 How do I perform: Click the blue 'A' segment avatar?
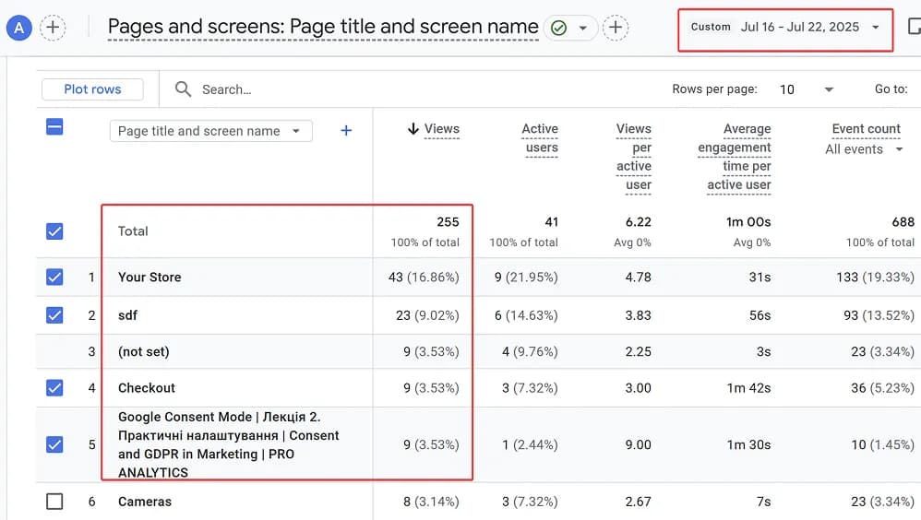click(18, 28)
